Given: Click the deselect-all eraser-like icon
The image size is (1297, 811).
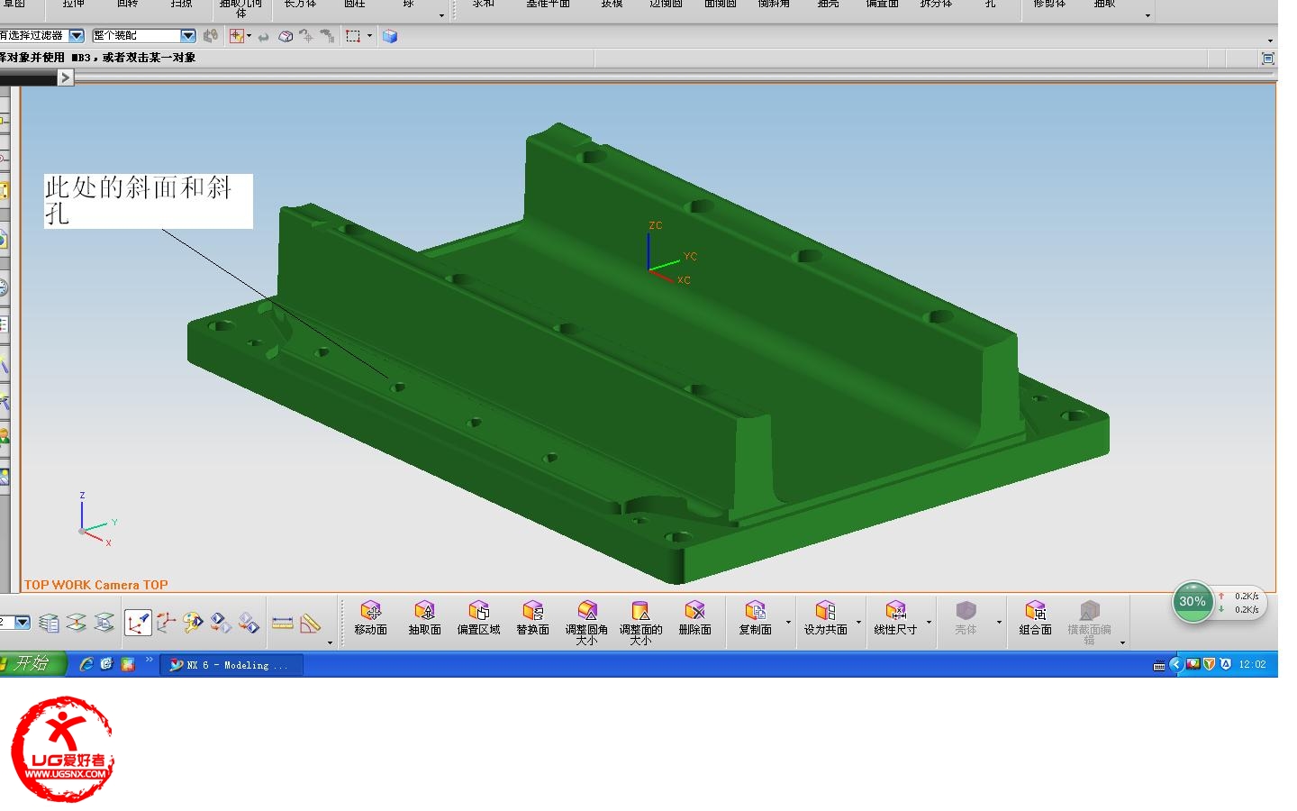Looking at the screenshot, I should [286, 36].
